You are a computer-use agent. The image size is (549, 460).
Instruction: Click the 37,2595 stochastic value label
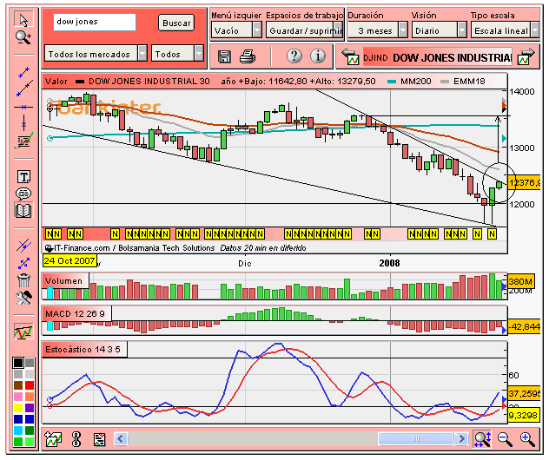click(524, 393)
